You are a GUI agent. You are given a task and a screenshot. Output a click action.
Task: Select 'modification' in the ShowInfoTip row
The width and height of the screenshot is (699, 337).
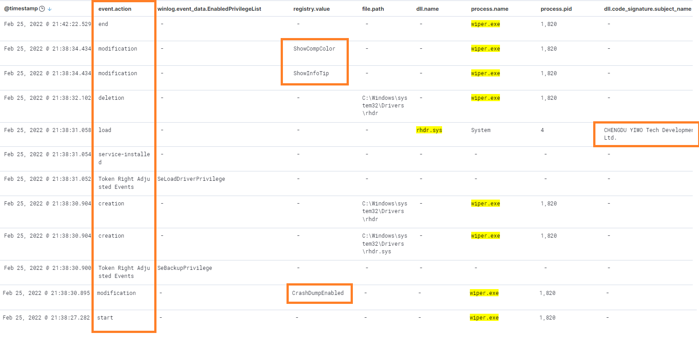[118, 73]
